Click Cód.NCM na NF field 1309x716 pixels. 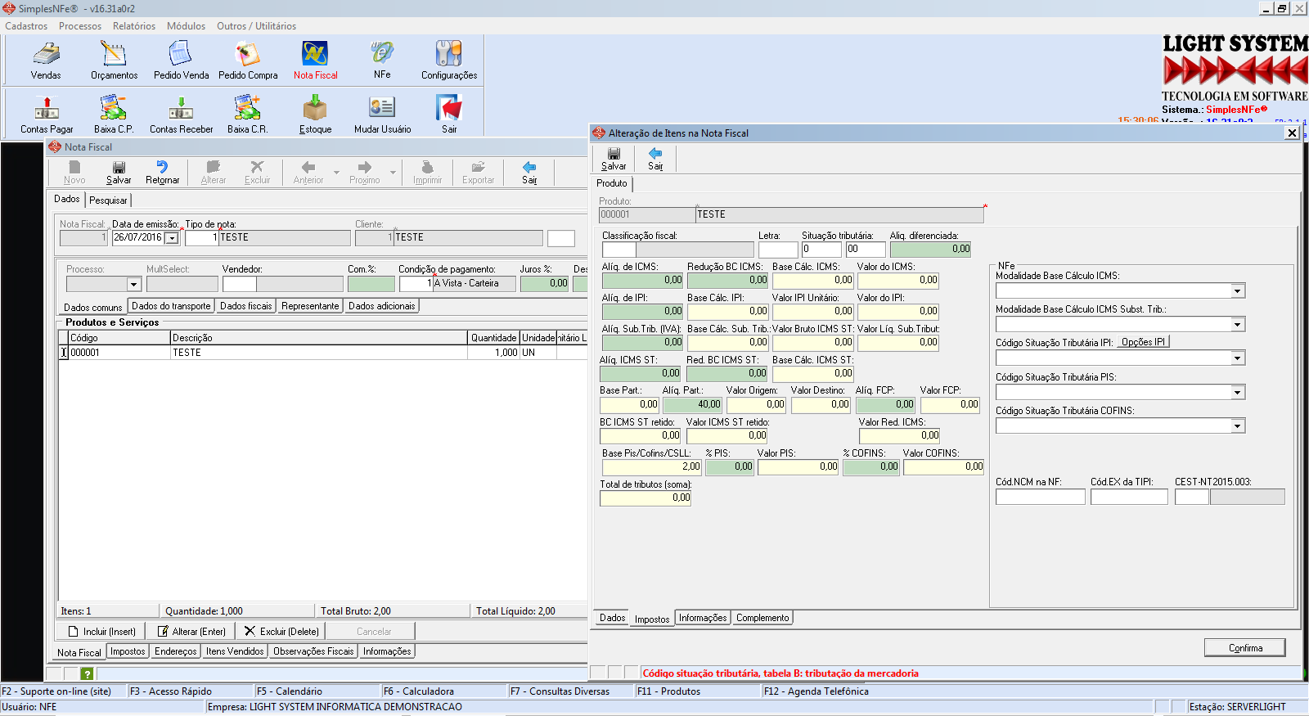1040,496
